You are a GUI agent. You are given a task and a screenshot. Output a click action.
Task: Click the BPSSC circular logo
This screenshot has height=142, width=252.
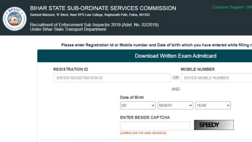[14, 19]
